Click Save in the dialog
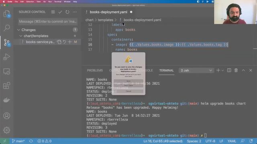The image size is (257, 144). coord(128,81)
